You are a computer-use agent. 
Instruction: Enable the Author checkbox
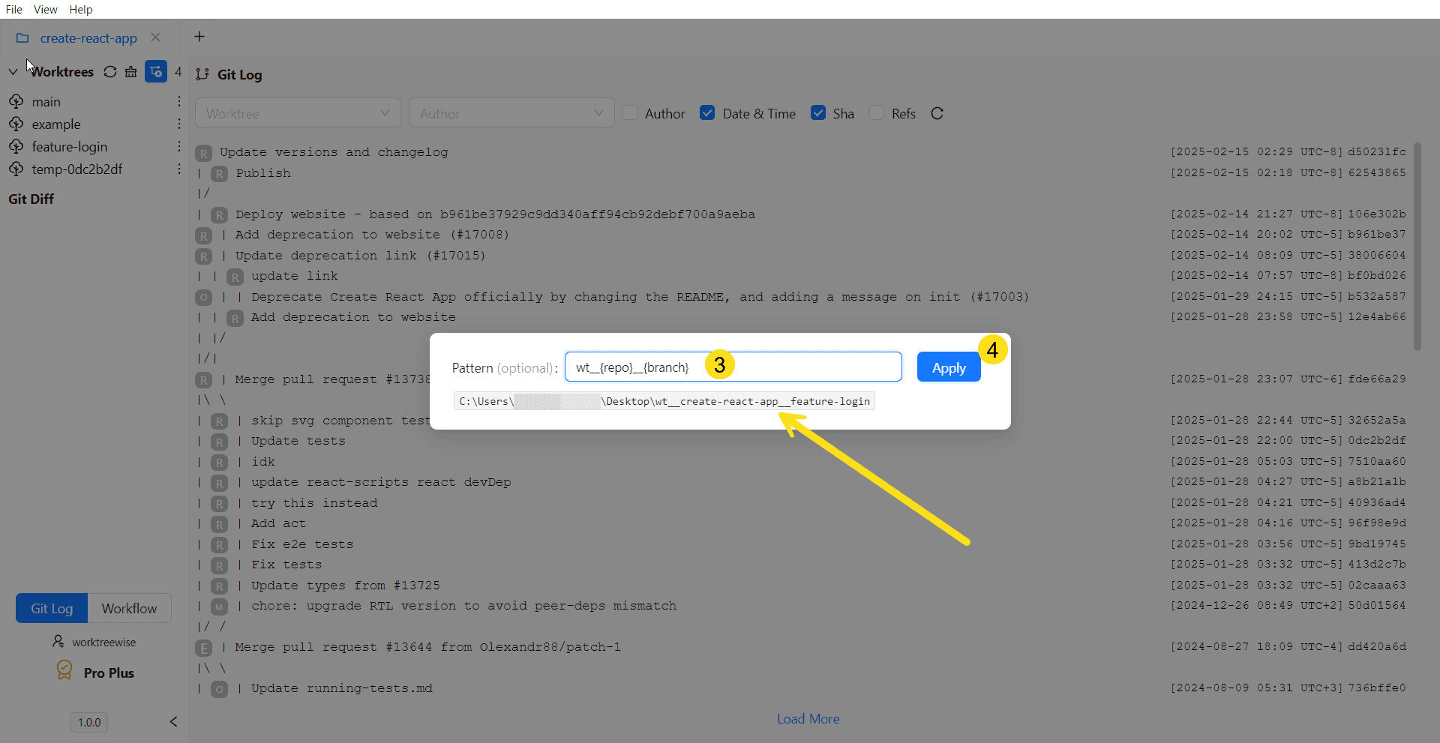(631, 113)
